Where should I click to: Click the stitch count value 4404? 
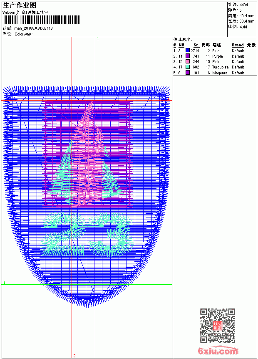tap(243, 5)
